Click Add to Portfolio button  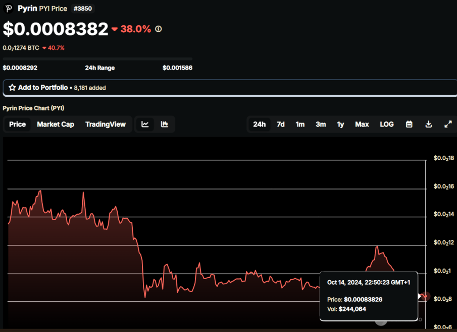point(230,88)
